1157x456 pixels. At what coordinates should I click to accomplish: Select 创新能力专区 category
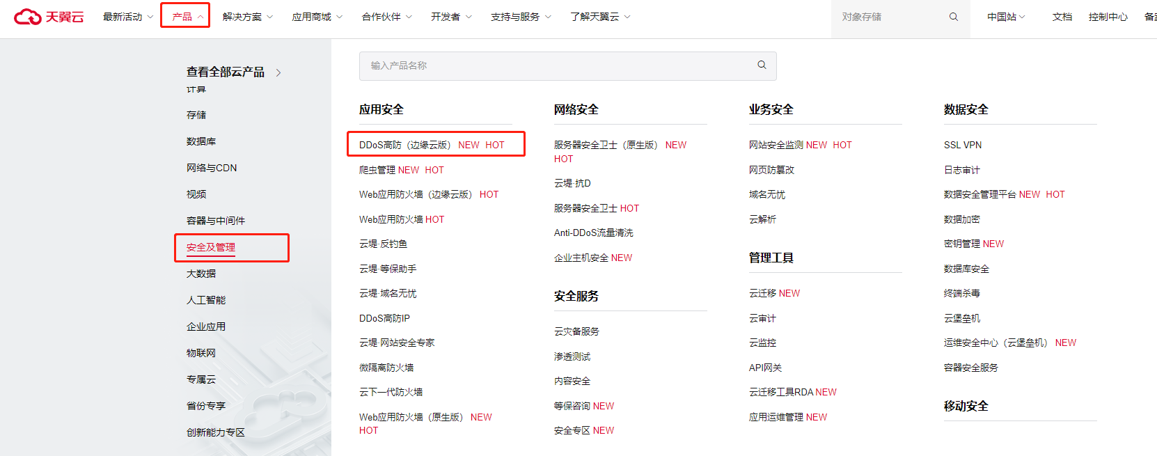pyautogui.click(x=216, y=432)
